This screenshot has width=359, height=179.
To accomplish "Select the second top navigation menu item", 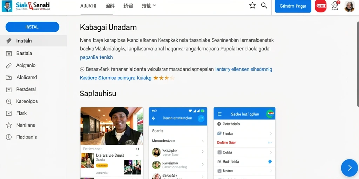I will pyautogui.click(x=110, y=6).
